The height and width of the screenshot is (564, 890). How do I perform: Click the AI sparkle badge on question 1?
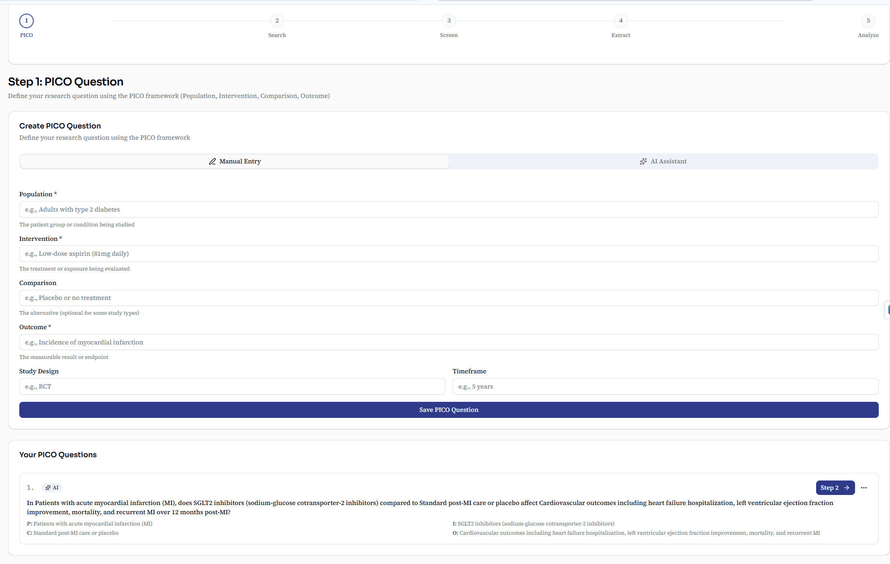pos(52,488)
